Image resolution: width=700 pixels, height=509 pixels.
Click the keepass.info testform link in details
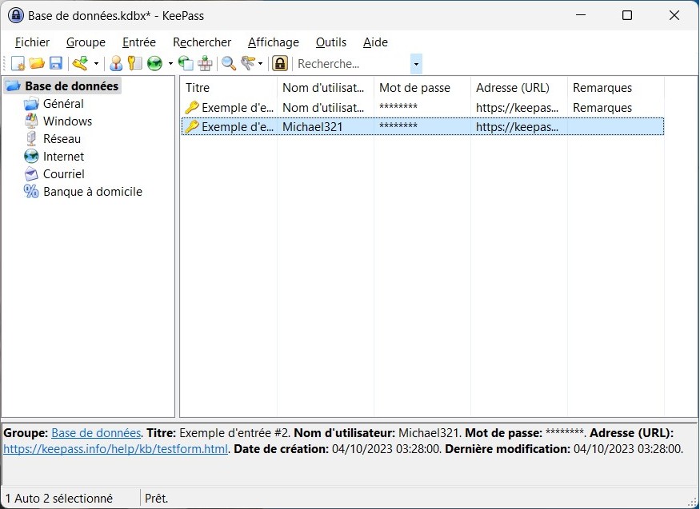pyautogui.click(x=116, y=449)
